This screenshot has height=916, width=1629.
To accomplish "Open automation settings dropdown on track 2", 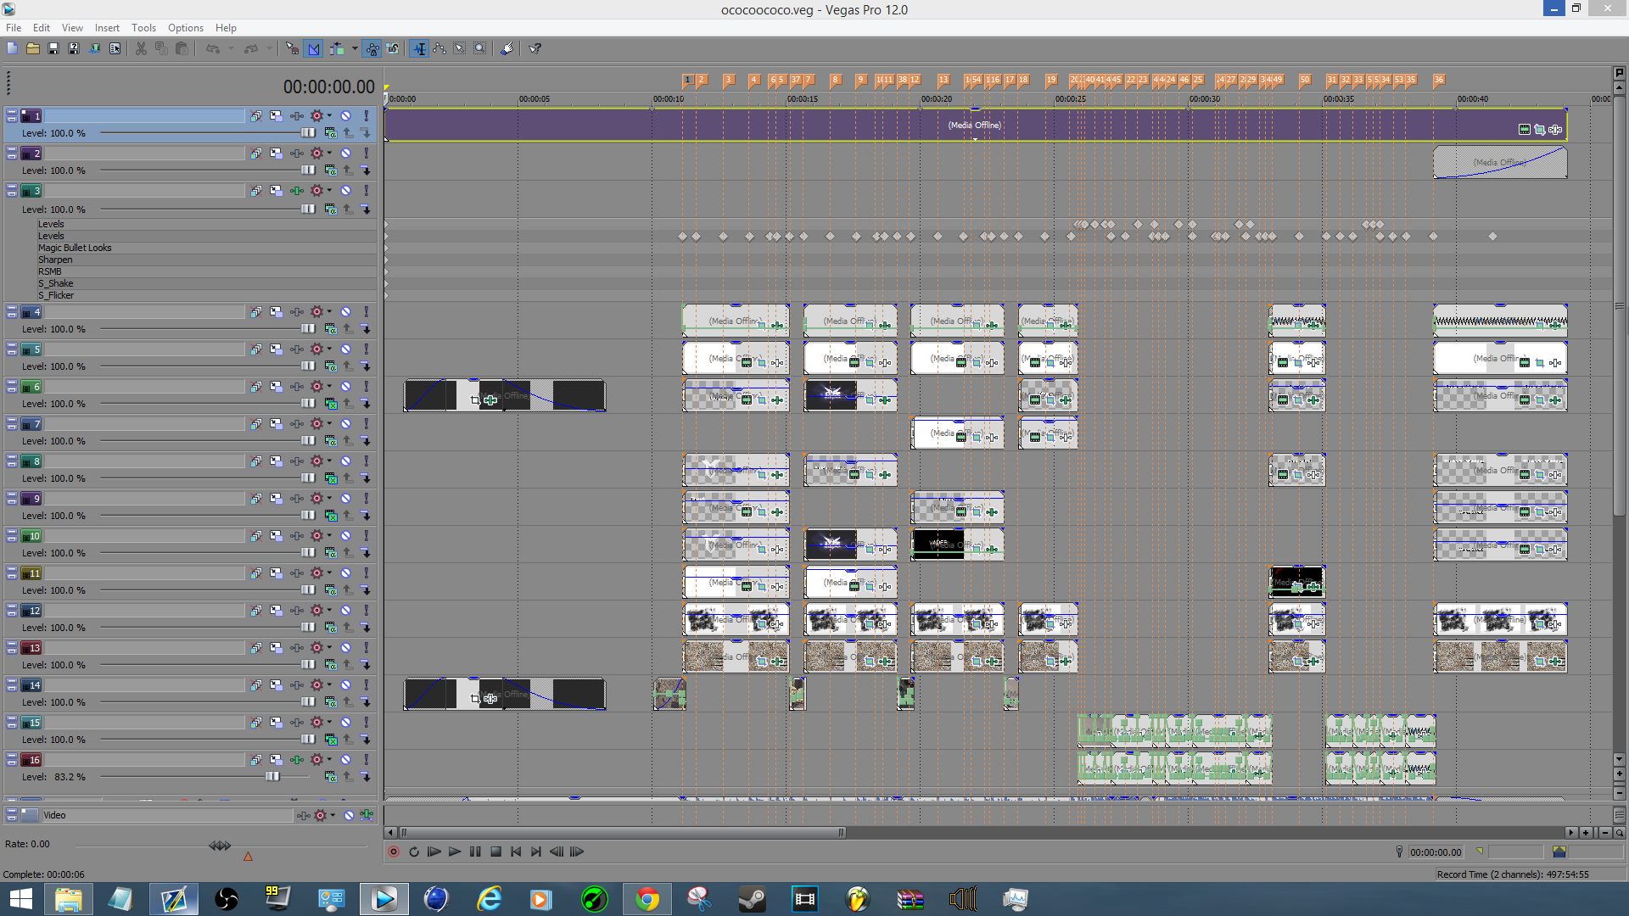I will coord(329,154).
